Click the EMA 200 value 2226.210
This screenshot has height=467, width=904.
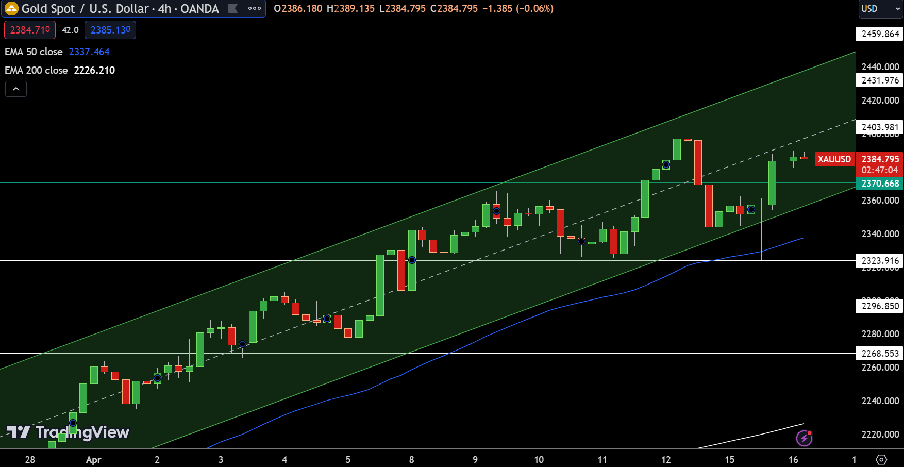coord(94,70)
